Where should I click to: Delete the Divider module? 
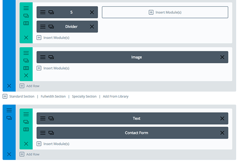click(x=92, y=27)
